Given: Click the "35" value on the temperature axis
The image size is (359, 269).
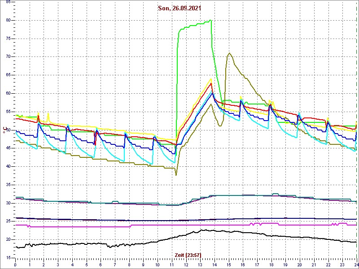Looking at the screenshot, I should tap(8, 185).
